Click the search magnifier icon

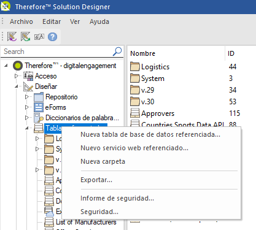point(117,52)
